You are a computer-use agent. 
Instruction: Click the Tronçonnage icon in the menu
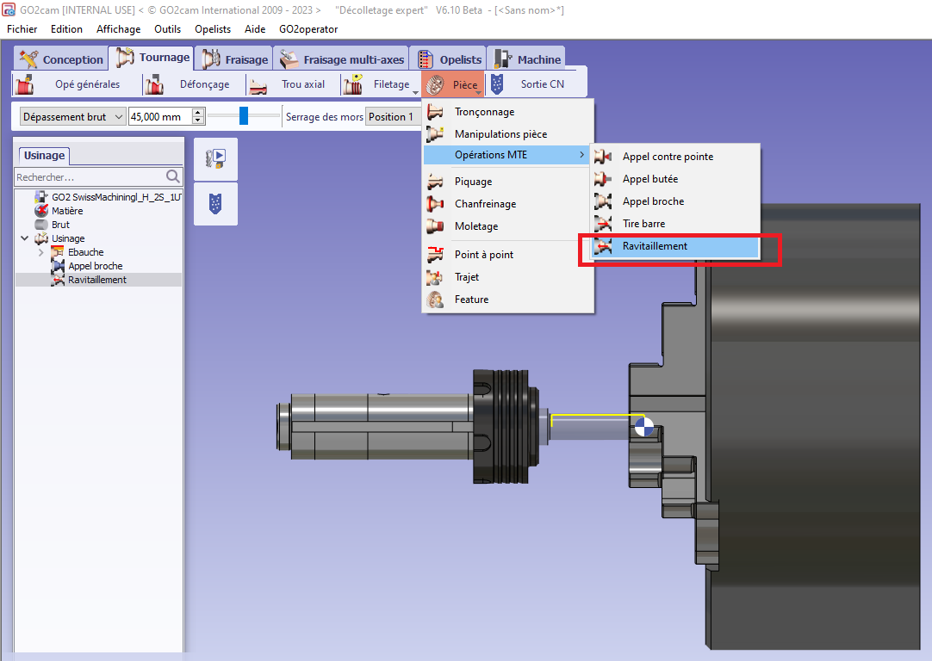pos(436,112)
